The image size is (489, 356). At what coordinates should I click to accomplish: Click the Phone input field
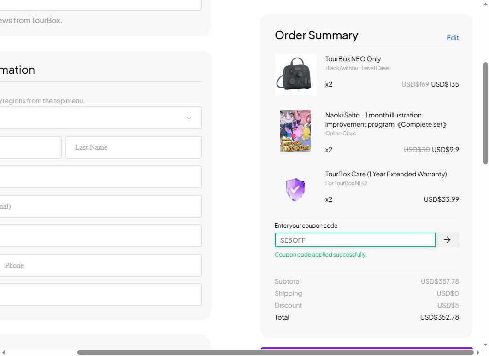click(100, 265)
